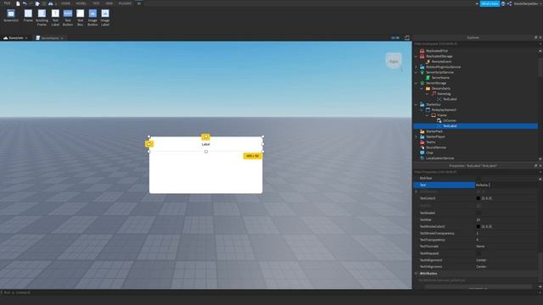Toggle the TextScaled checkbox
The width and height of the screenshot is (543, 305).
point(479,213)
